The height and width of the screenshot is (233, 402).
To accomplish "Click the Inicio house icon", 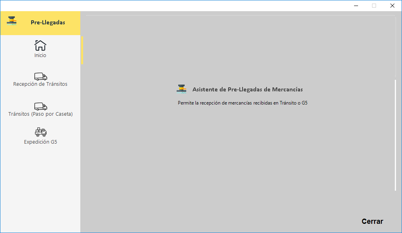I will [x=40, y=45].
